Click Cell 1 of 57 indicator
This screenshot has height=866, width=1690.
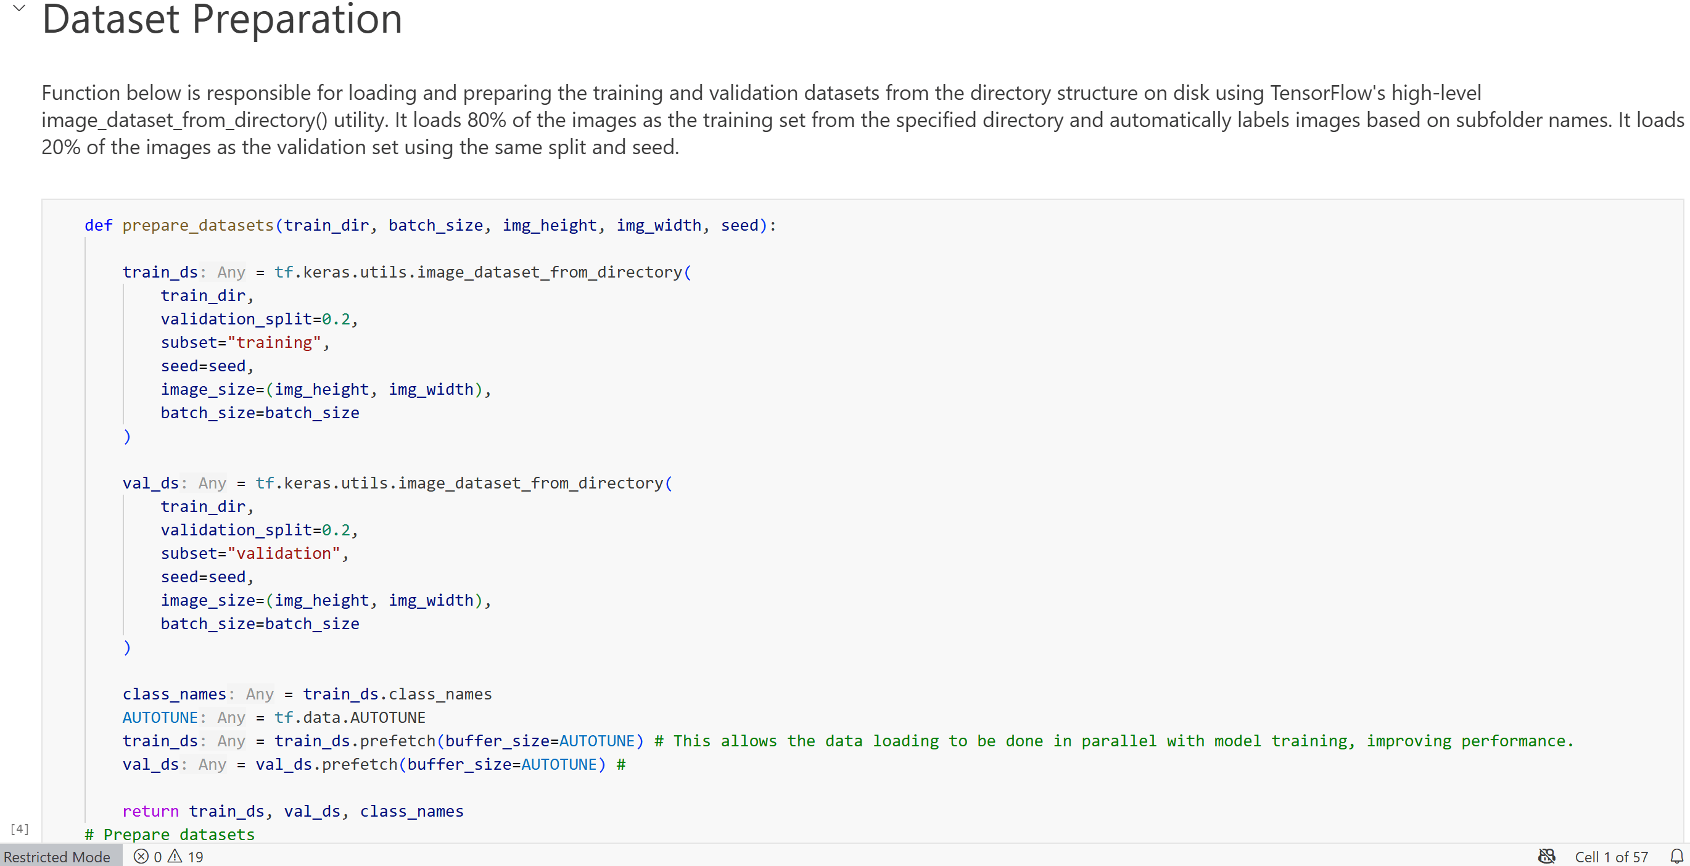1611,856
